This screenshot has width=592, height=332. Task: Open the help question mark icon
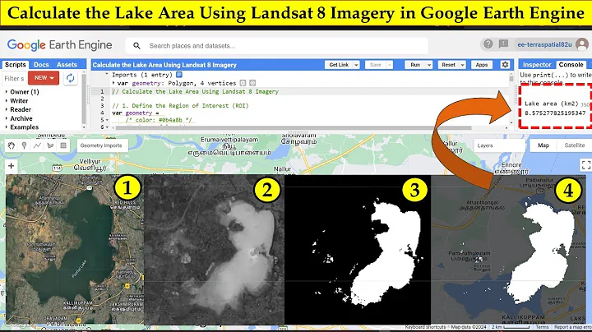pos(488,44)
